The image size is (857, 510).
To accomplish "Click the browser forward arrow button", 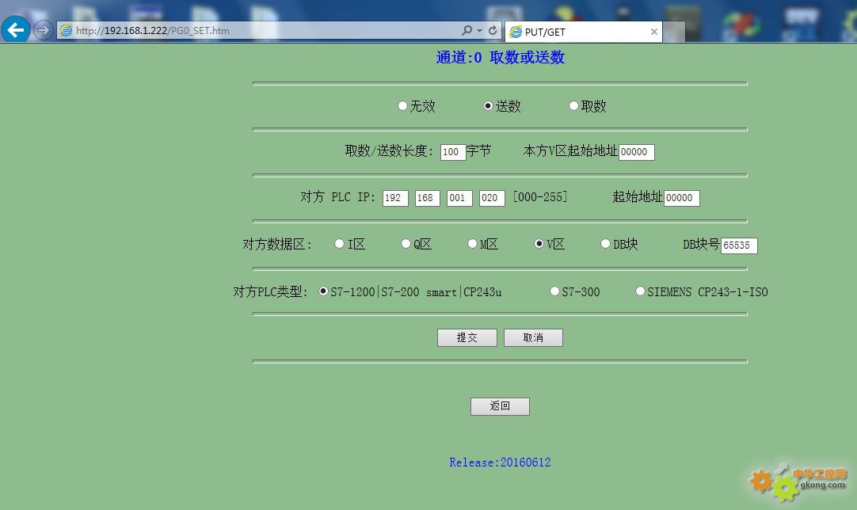I will click(43, 30).
